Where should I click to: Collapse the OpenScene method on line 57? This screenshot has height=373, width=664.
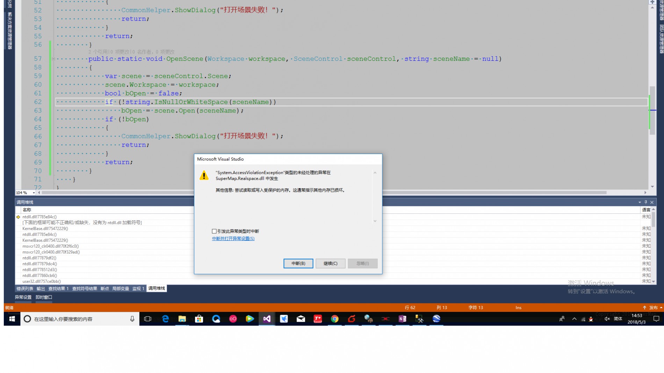tap(53, 59)
